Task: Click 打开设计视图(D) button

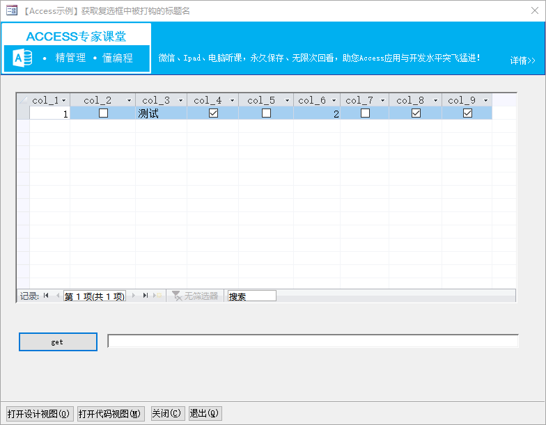Action: pos(40,413)
